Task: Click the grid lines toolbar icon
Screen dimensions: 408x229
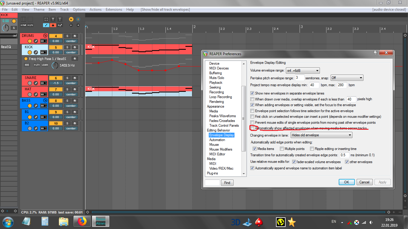Action: click(x=23, y=19)
